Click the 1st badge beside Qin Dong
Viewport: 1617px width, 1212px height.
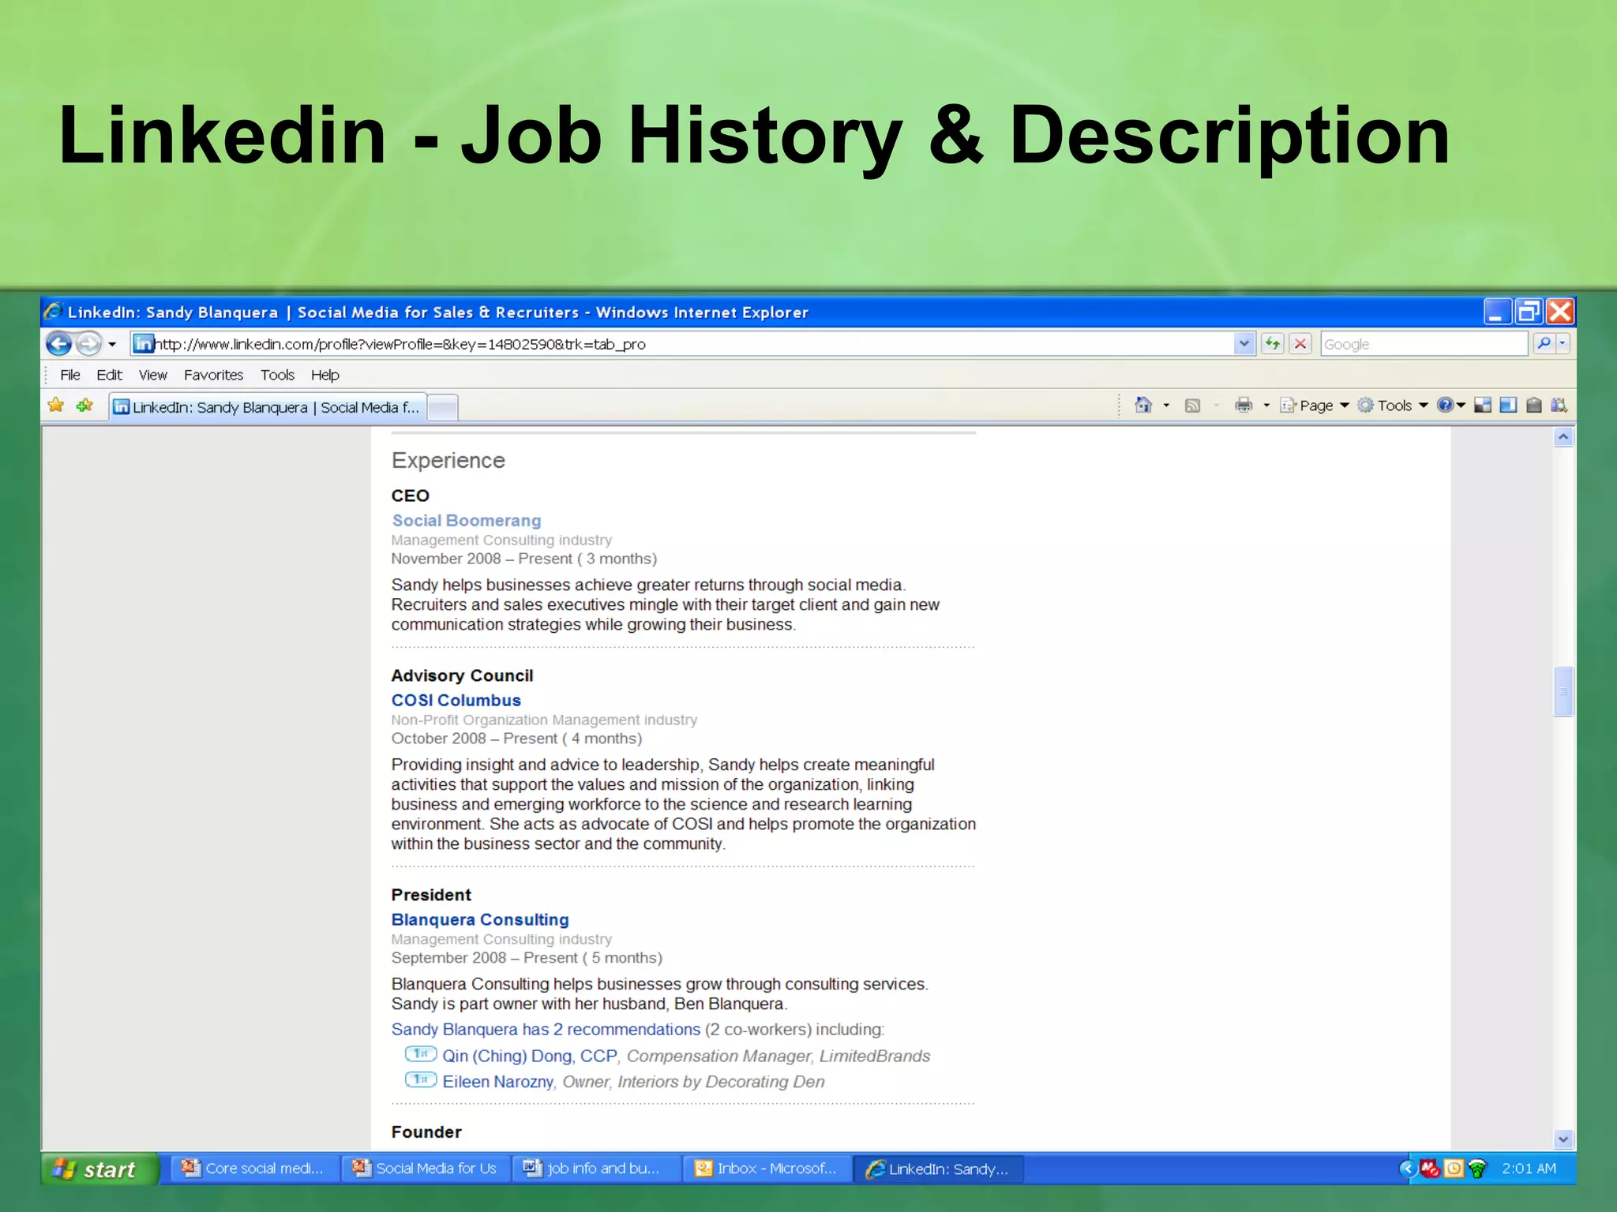[421, 1053]
